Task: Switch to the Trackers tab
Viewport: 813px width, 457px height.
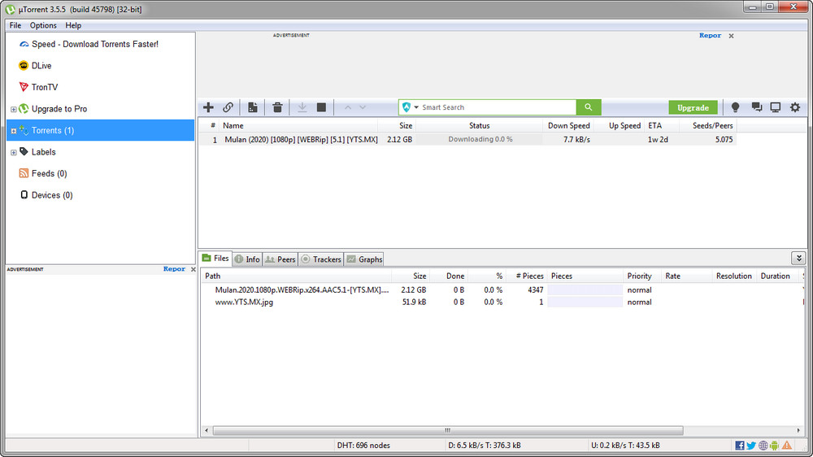Action: [x=321, y=259]
